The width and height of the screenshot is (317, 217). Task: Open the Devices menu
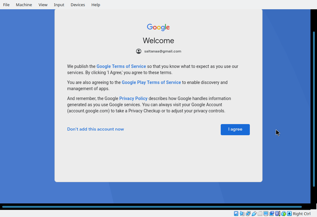78,5
